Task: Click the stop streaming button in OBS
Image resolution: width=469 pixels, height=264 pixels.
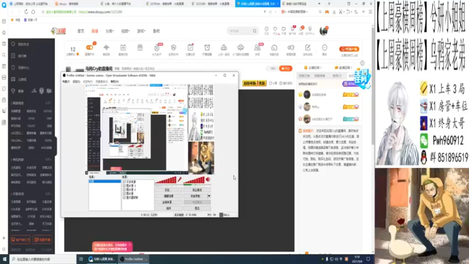Action: point(197,190)
